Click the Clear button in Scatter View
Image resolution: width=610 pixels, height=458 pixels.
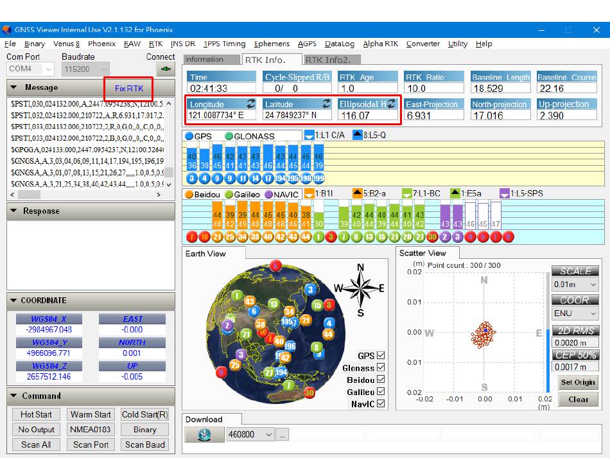click(x=578, y=400)
